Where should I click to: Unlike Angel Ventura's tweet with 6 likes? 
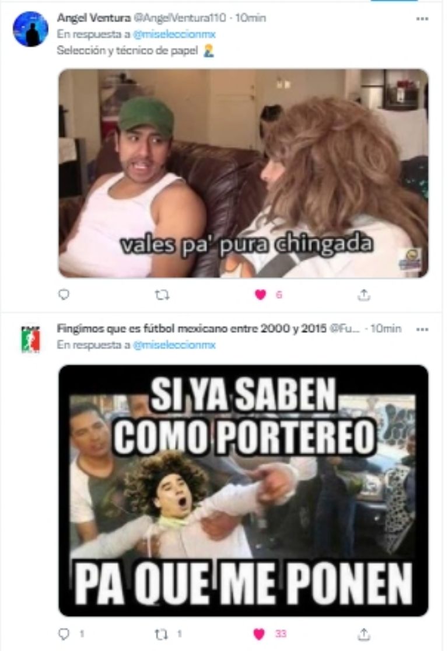tap(260, 295)
